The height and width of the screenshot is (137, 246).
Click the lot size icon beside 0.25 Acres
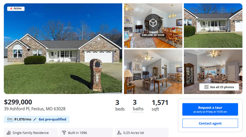click(x=119, y=133)
